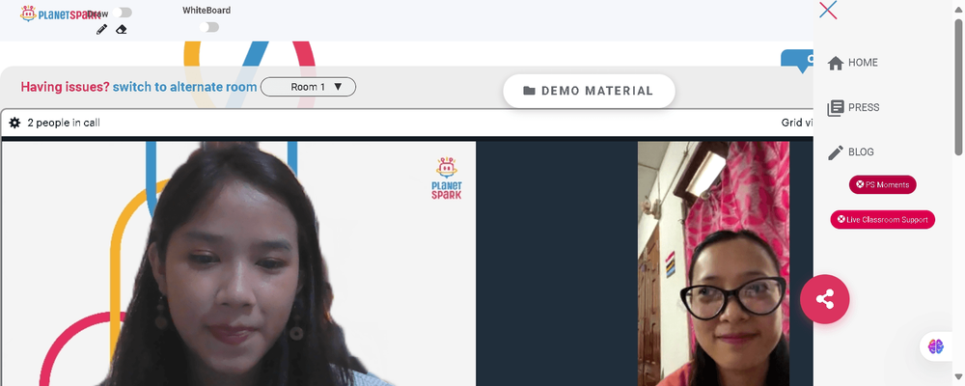The height and width of the screenshot is (386, 965).
Task: Close the side menu with X
Action: pyautogui.click(x=828, y=10)
